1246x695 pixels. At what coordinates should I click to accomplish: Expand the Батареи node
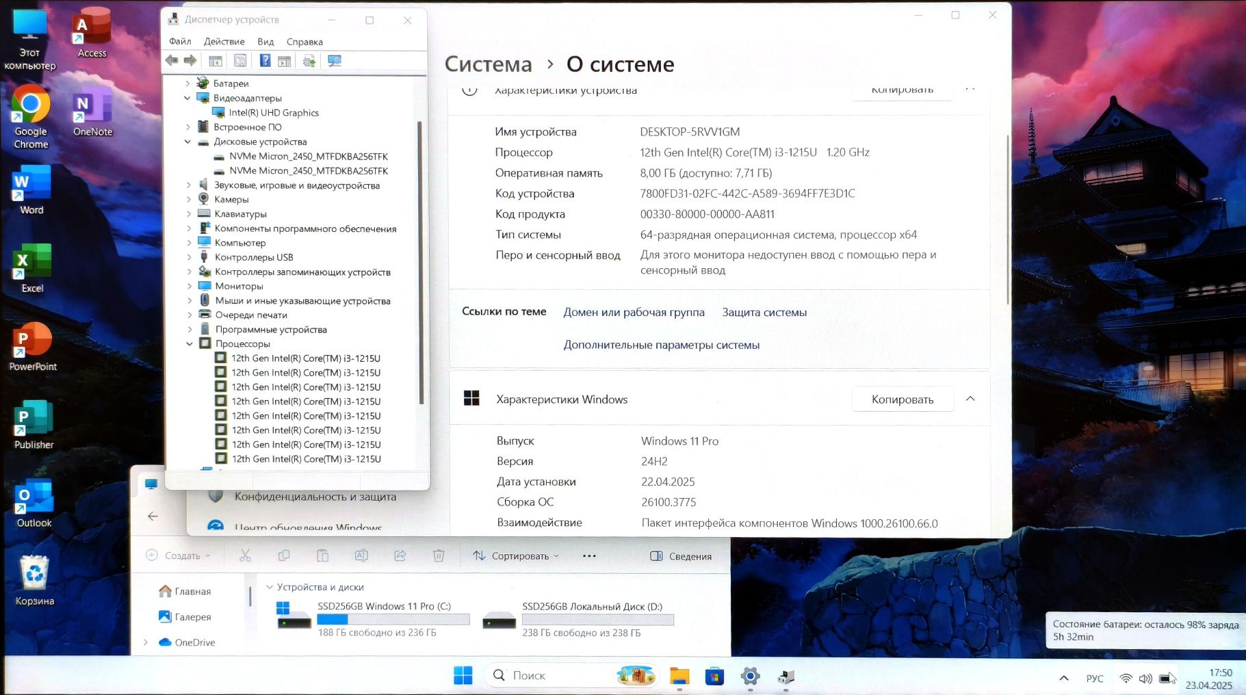click(187, 83)
